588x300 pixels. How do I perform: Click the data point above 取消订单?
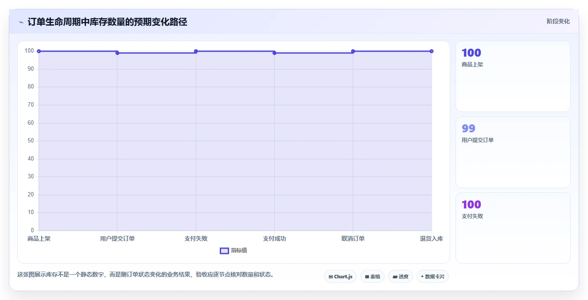pos(353,51)
